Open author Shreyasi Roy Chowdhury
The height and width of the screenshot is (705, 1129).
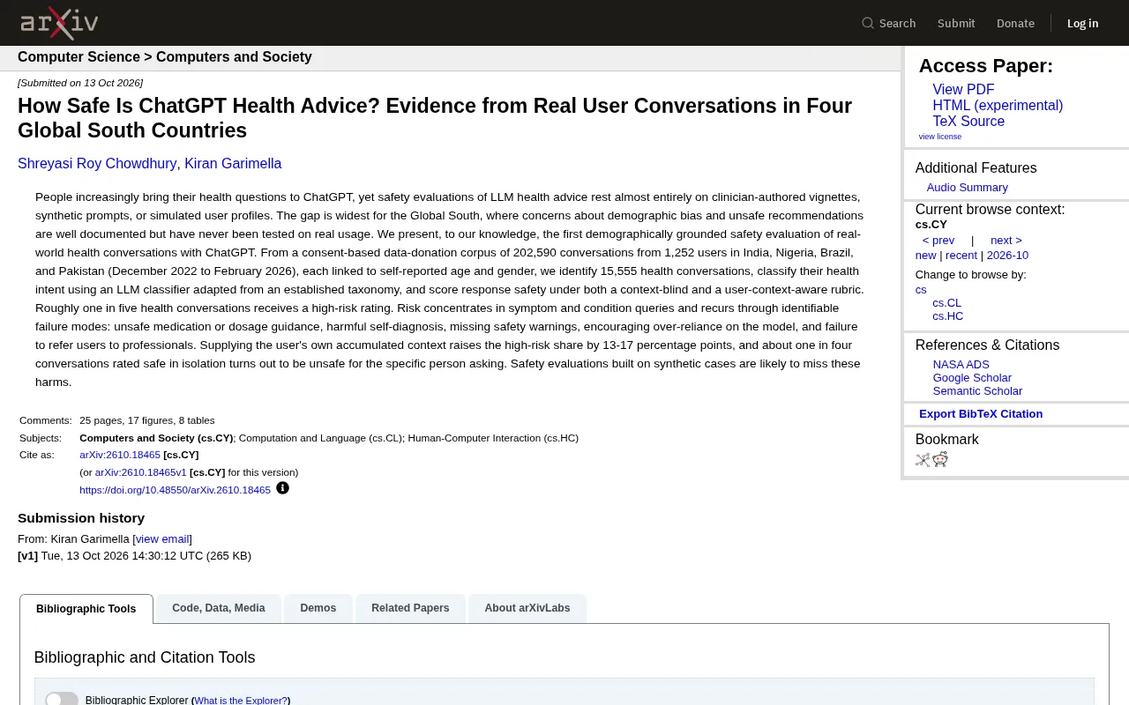coord(98,164)
